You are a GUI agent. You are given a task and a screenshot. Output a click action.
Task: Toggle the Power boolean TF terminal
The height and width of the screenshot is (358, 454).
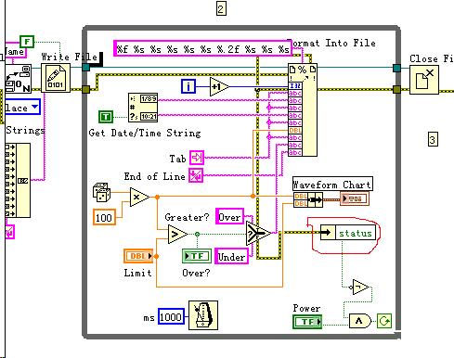(307, 322)
